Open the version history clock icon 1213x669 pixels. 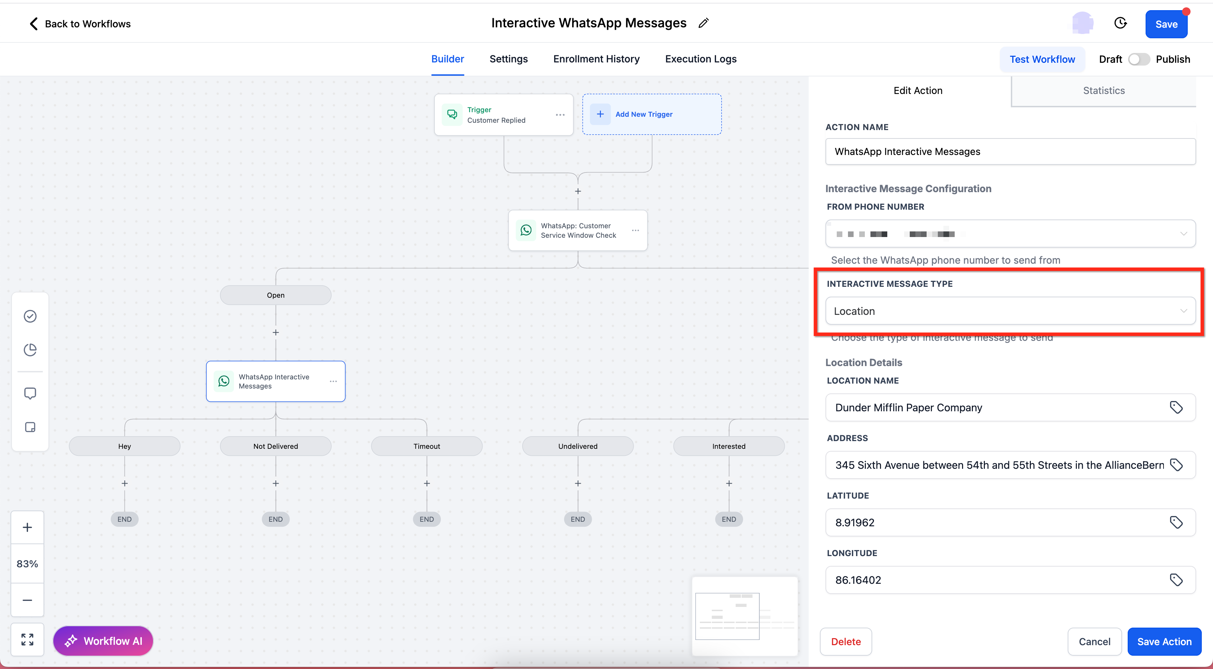[x=1120, y=23]
